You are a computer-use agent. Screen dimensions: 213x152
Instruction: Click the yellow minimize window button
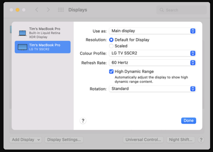pos(18,10)
